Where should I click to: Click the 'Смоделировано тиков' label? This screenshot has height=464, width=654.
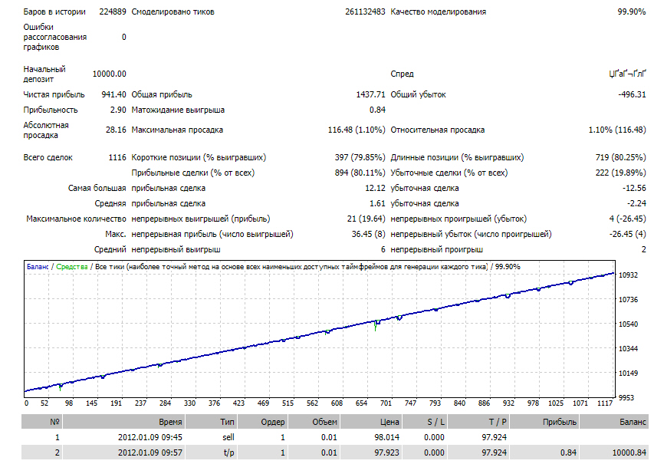pyautogui.click(x=173, y=12)
